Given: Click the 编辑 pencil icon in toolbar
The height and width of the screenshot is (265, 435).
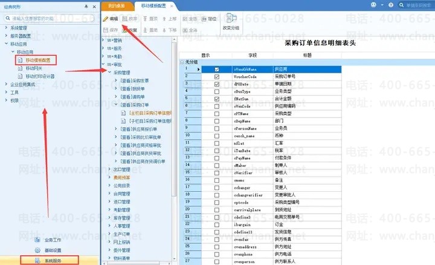Looking at the screenshot, I should pyautogui.click(x=105, y=19).
